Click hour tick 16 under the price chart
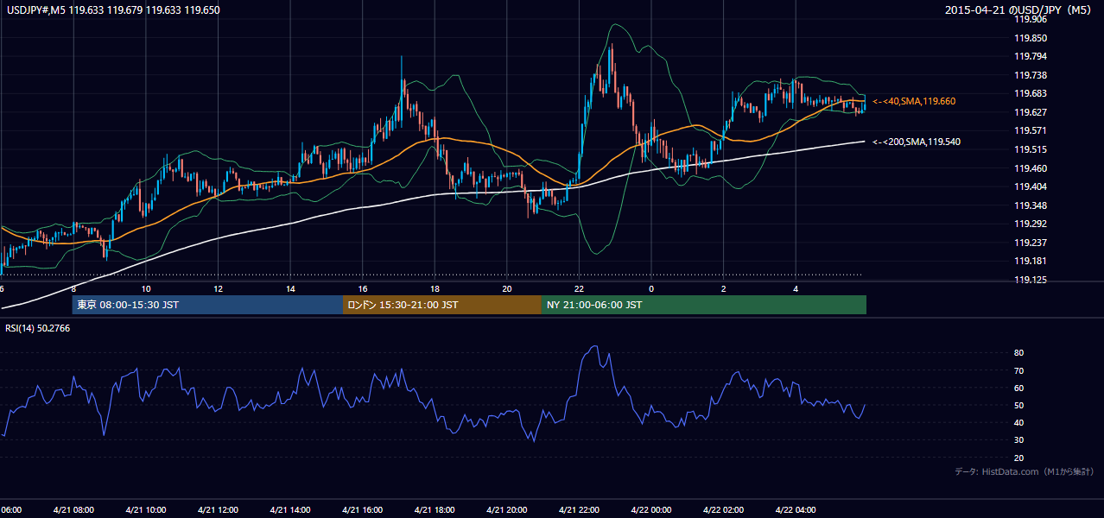 (363, 288)
